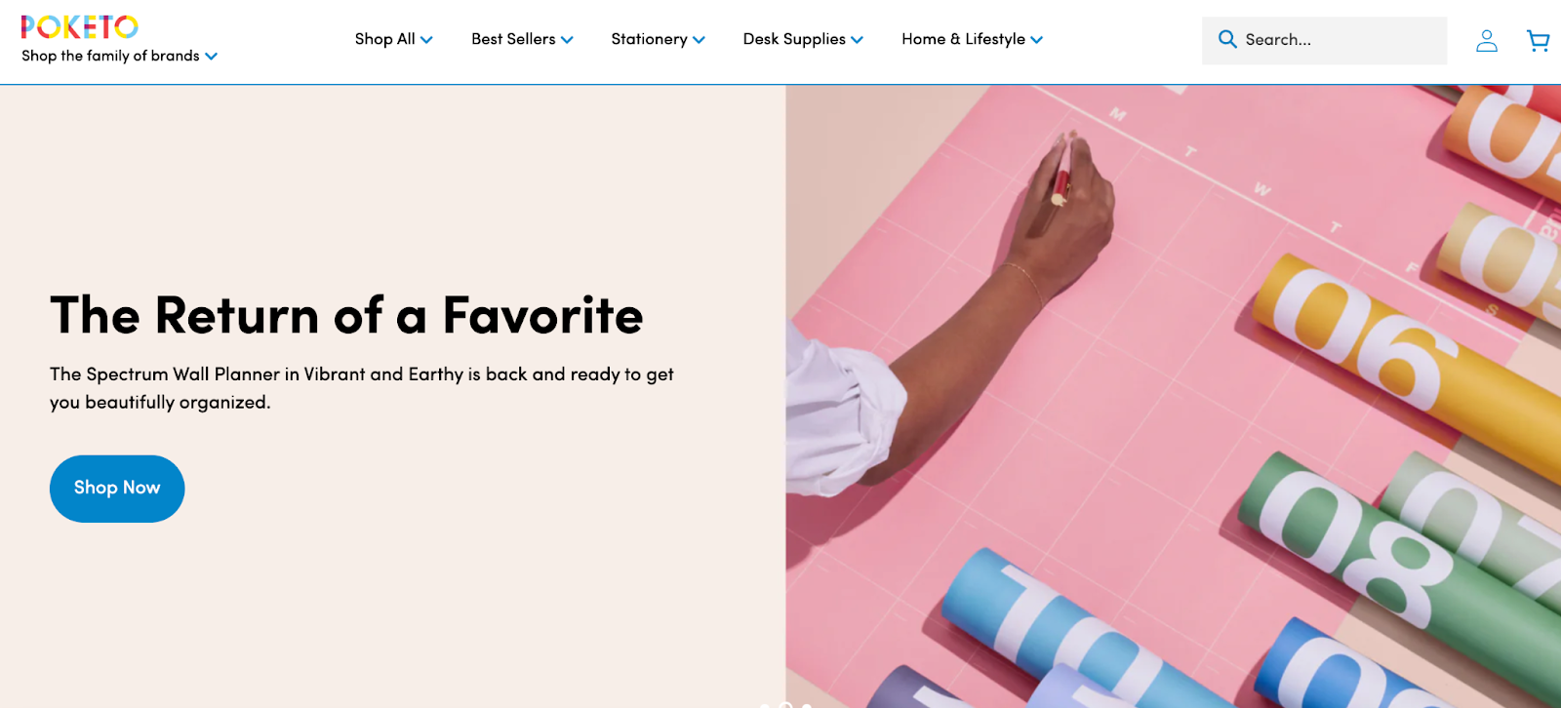
Task: Click the Shop the family of brands text
Action: [x=110, y=56]
